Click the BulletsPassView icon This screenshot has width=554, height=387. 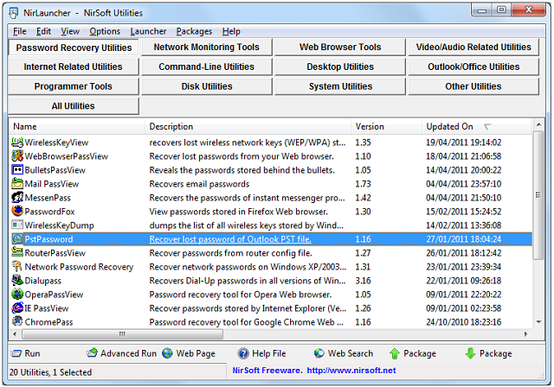[17, 170]
